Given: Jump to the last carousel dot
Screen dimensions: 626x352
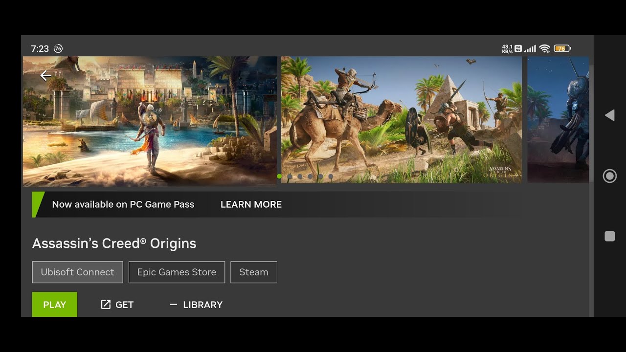Looking at the screenshot, I should pyautogui.click(x=331, y=176).
